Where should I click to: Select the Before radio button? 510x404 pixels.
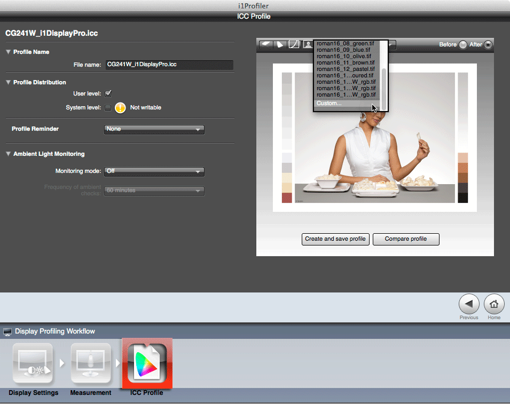[x=463, y=45]
